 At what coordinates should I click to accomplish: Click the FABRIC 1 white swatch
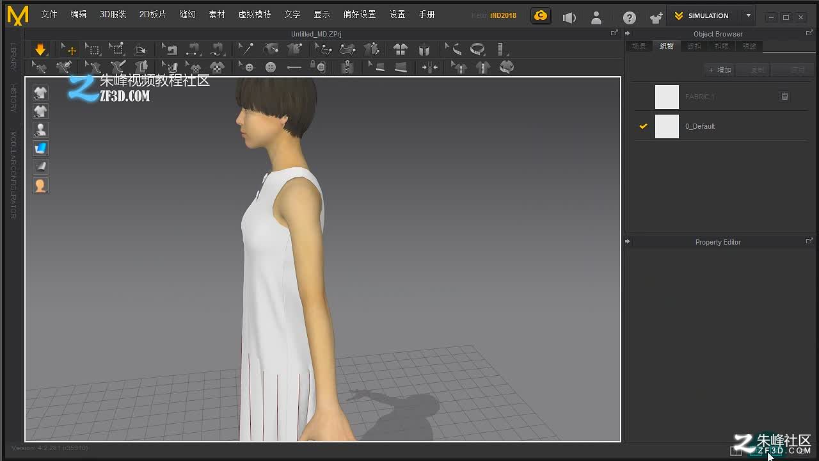(x=667, y=97)
